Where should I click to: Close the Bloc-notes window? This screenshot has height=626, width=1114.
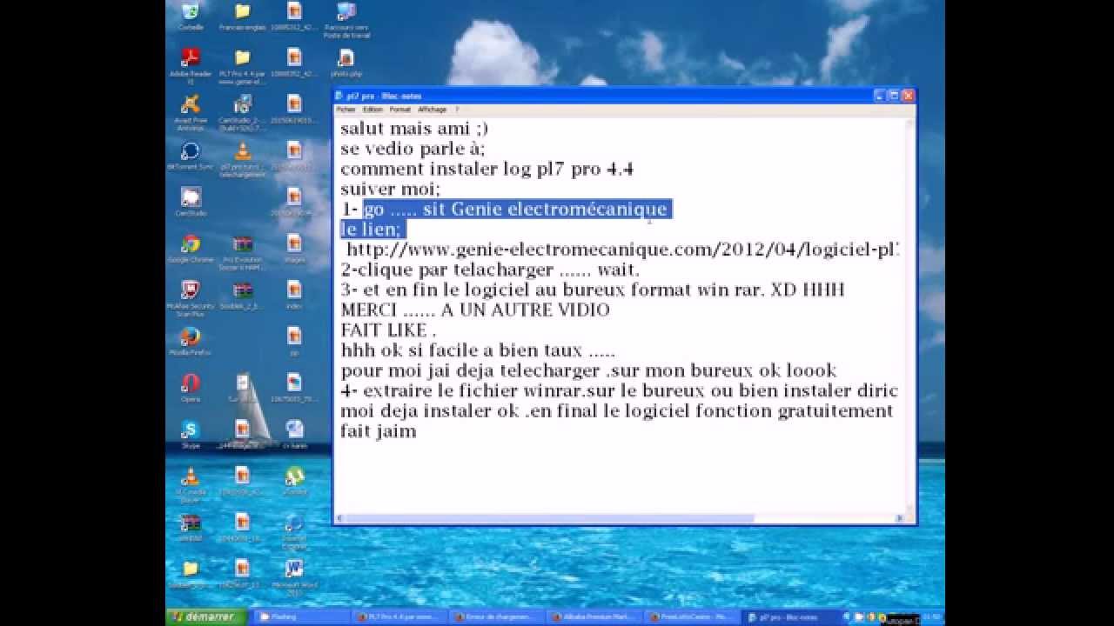909,96
